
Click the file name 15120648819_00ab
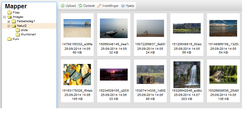(187, 44)
